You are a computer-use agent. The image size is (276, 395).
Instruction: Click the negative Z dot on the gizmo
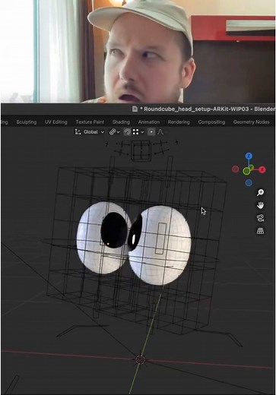coord(249,182)
